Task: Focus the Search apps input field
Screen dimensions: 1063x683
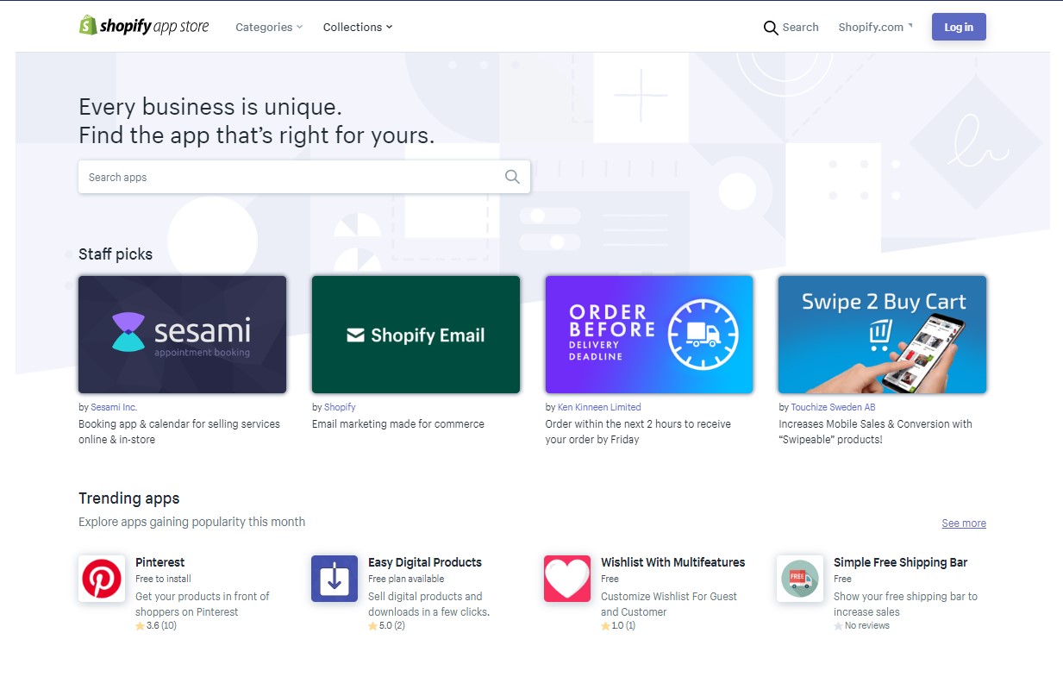Action: (304, 177)
